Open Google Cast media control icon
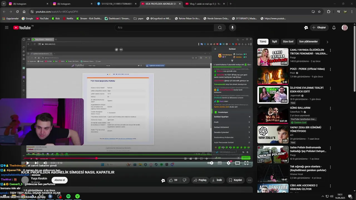 coord(338,12)
